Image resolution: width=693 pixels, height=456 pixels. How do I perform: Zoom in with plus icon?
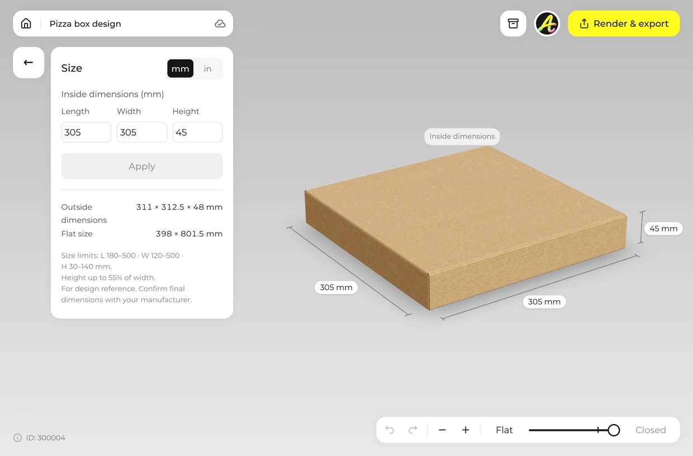[466, 430]
